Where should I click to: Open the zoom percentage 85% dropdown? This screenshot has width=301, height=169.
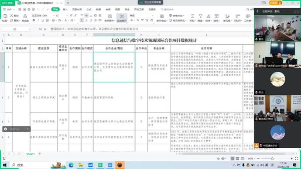pos(251,159)
